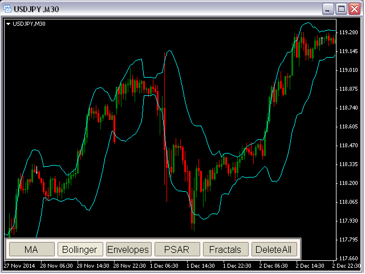Click the USDJPY,M30 label inside the chart
This screenshot has width=365, height=274.
30,23
